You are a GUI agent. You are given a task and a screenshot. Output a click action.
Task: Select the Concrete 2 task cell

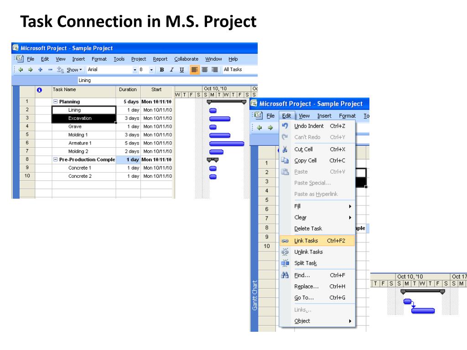point(84,176)
